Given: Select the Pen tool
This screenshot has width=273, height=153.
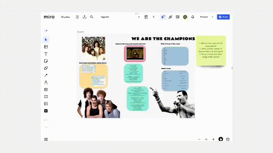Looking at the screenshot, I should point(46,82).
